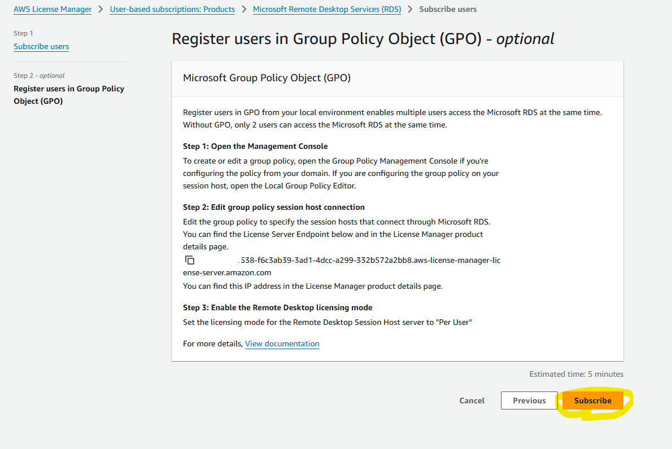Copy the License Server Endpoint with the copy icon
Viewport: 672px width, 449px height.
pyautogui.click(x=190, y=260)
